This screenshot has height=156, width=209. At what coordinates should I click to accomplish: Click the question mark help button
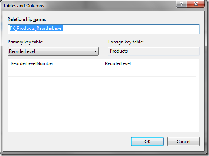pyautogui.click(x=181, y=4)
